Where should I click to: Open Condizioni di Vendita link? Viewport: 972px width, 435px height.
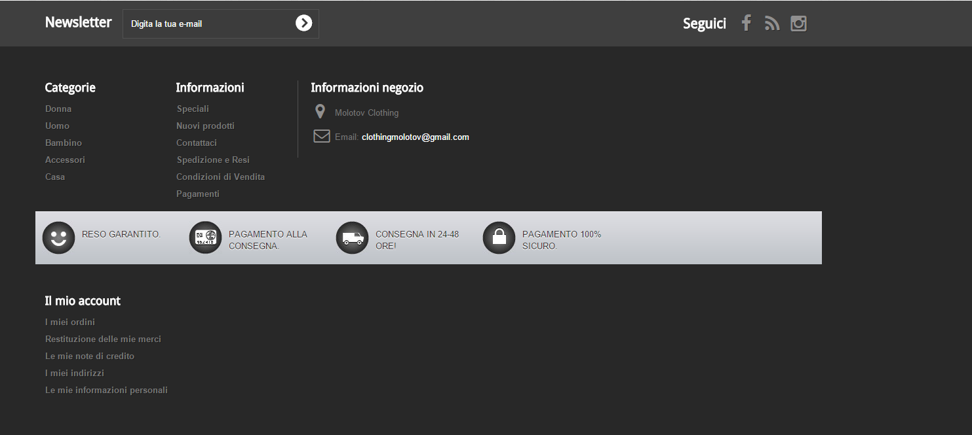pyautogui.click(x=221, y=177)
